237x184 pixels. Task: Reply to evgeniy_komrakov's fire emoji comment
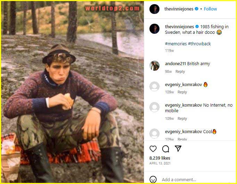(182, 92)
